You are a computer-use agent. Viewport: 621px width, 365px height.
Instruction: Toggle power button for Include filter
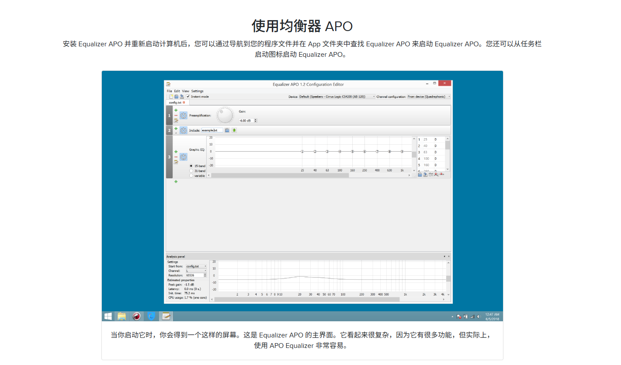tap(184, 130)
